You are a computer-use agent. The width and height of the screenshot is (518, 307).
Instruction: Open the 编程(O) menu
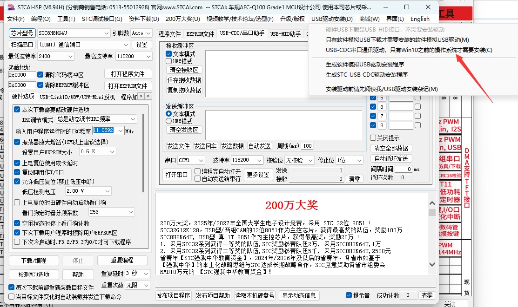(x=40, y=19)
